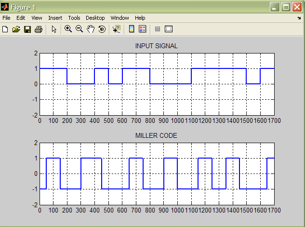Toggle the Insert Colorbar button
This screenshot has width=305, height=227.
point(132,29)
